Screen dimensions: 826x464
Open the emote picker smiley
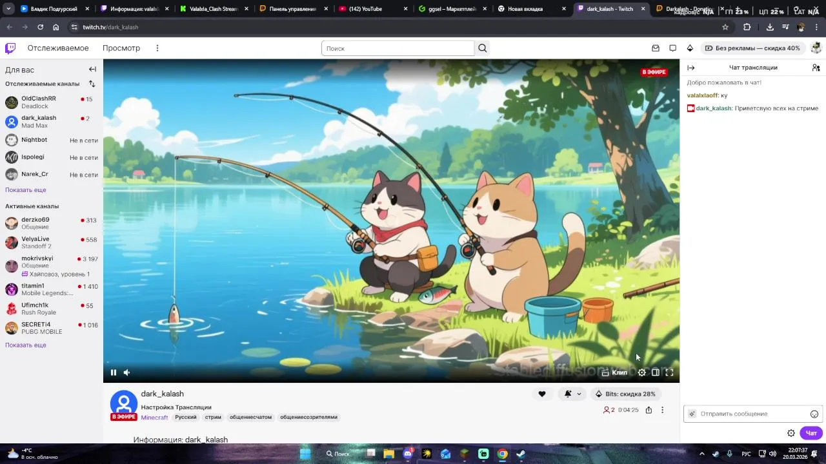(x=814, y=414)
